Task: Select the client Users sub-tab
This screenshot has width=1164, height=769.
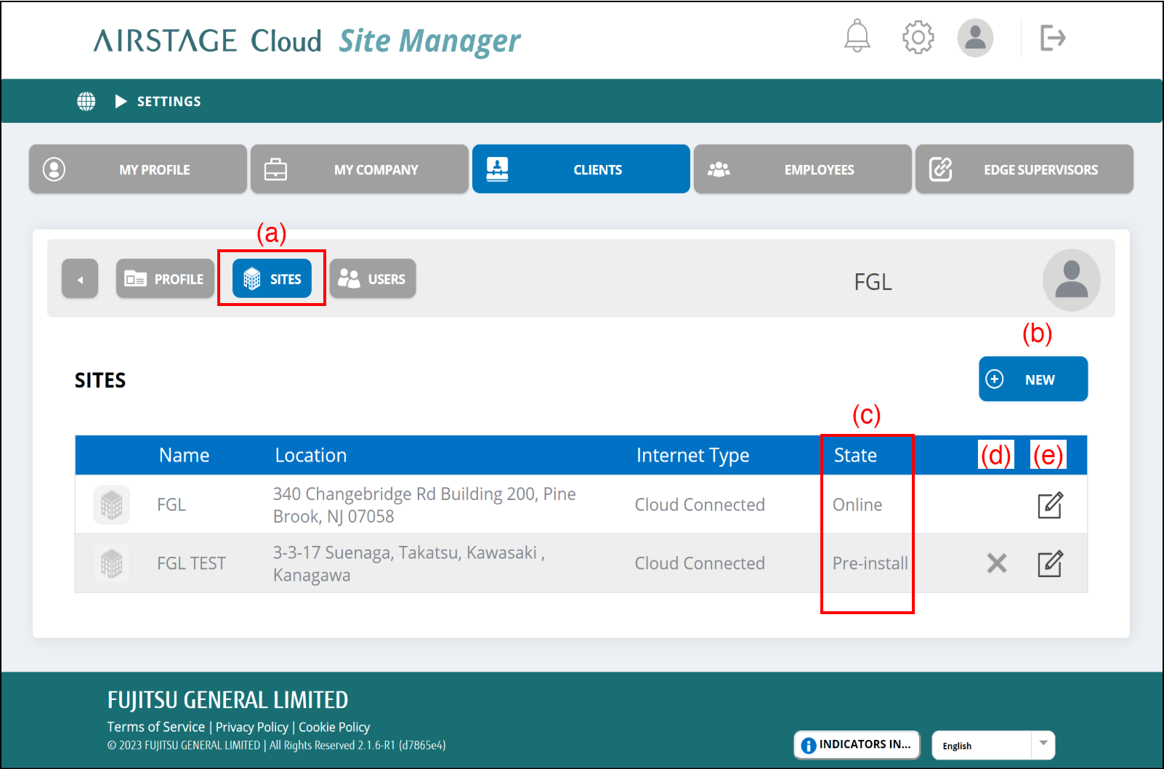Action: pos(373,279)
